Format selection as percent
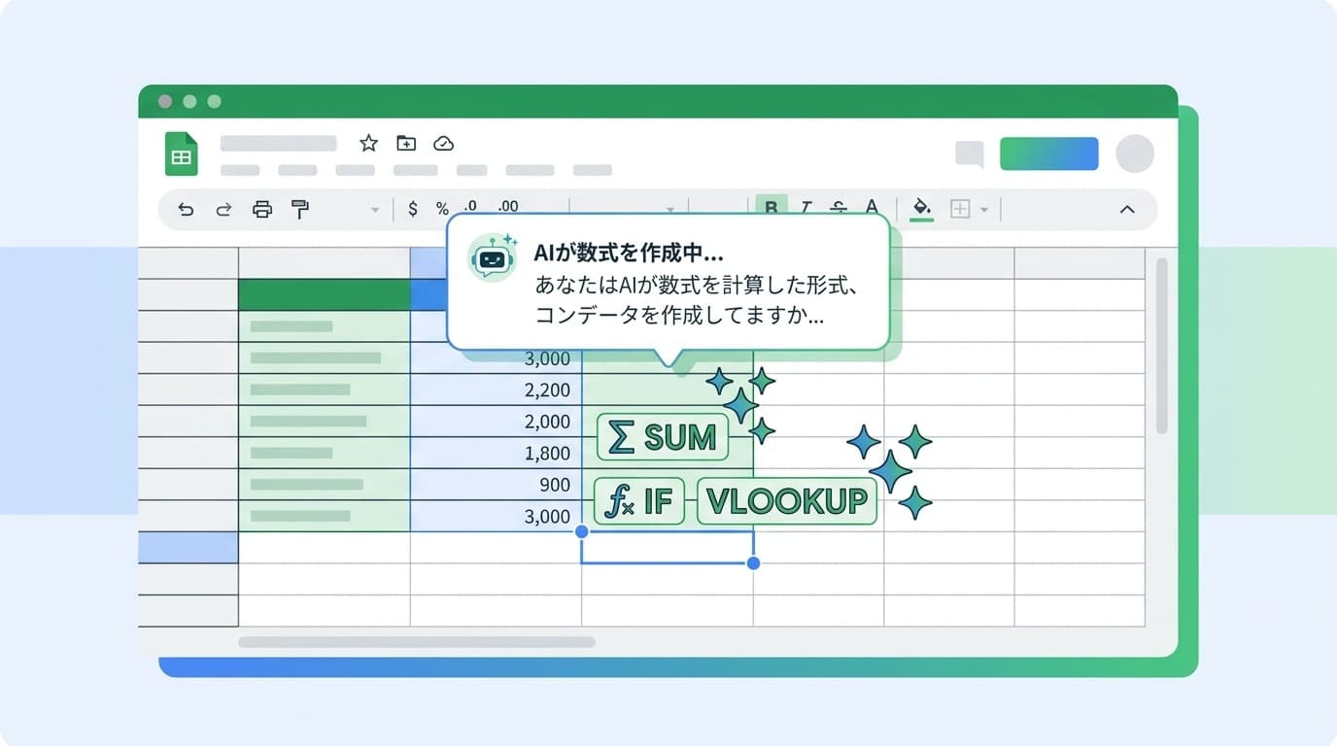The image size is (1337, 746). [440, 207]
